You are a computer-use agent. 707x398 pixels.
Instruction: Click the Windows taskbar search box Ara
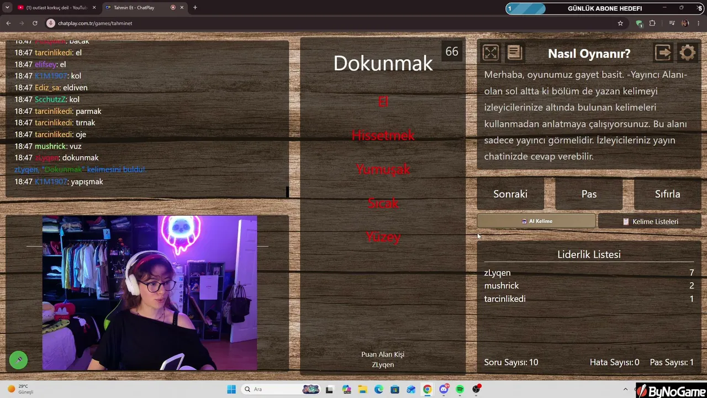(x=282, y=389)
